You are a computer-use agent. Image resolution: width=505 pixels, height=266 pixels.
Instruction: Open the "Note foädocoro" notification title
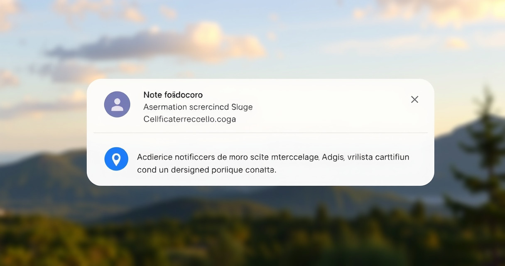tap(173, 95)
